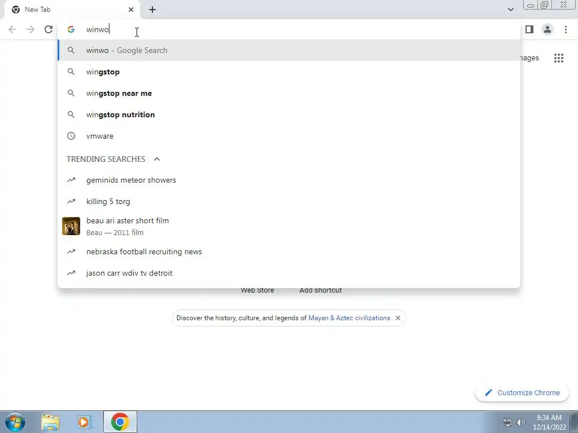578x433 pixels.
Task: Open the Windows Start menu
Action: (15, 422)
